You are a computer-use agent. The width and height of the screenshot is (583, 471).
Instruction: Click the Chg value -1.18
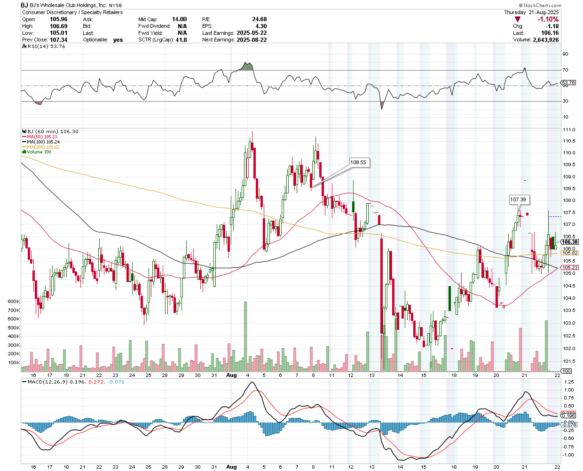click(551, 26)
